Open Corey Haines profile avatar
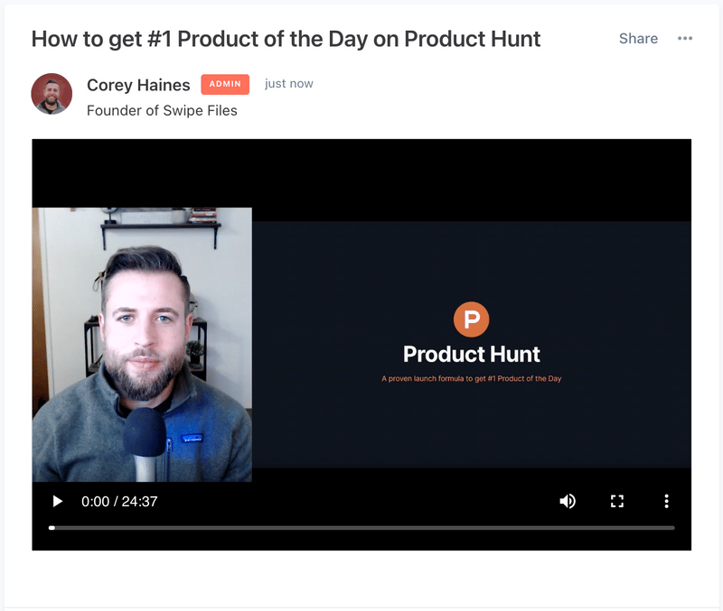 52,94
